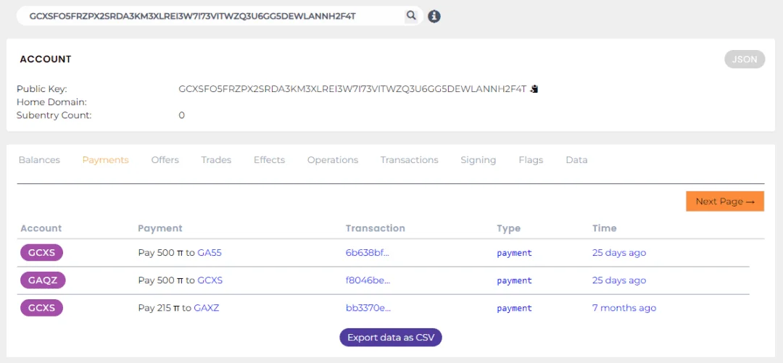The height and width of the screenshot is (363, 783).
Task: Open transaction 6b638bf...
Action: coord(367,253)
